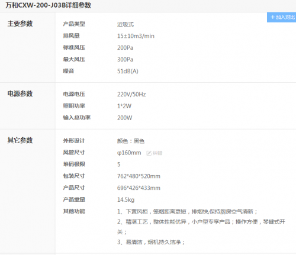Click the 输入总功率 label
Screen dimensions: 296x255
coord(77,118)
